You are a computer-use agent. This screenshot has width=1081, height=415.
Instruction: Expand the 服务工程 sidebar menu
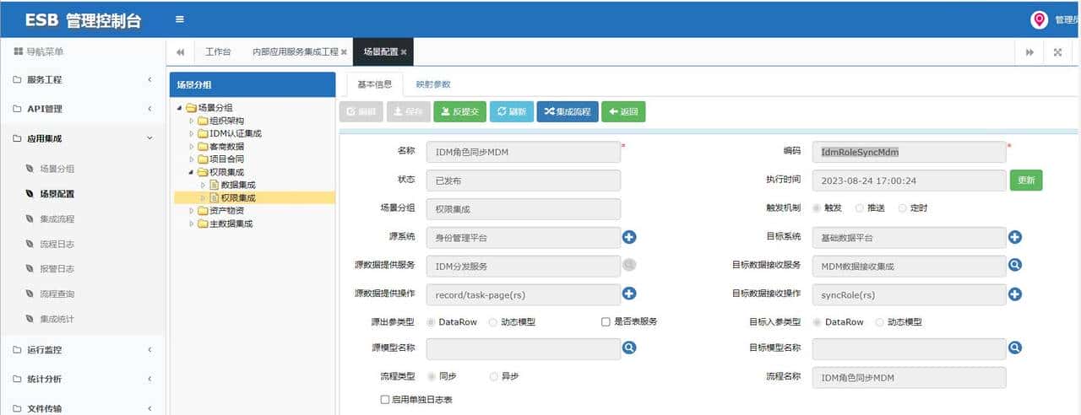83,79
